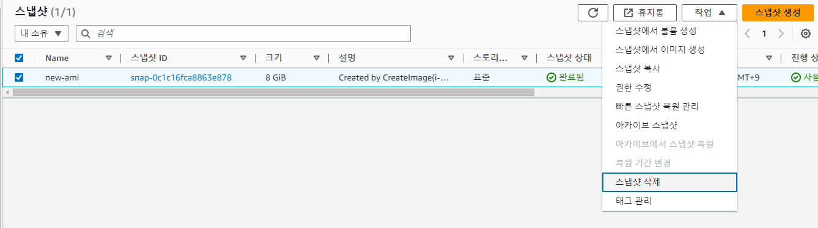Click the Created by CreateImage description cell
This screenshot has width=818, height=228.
tap(394, 77)
